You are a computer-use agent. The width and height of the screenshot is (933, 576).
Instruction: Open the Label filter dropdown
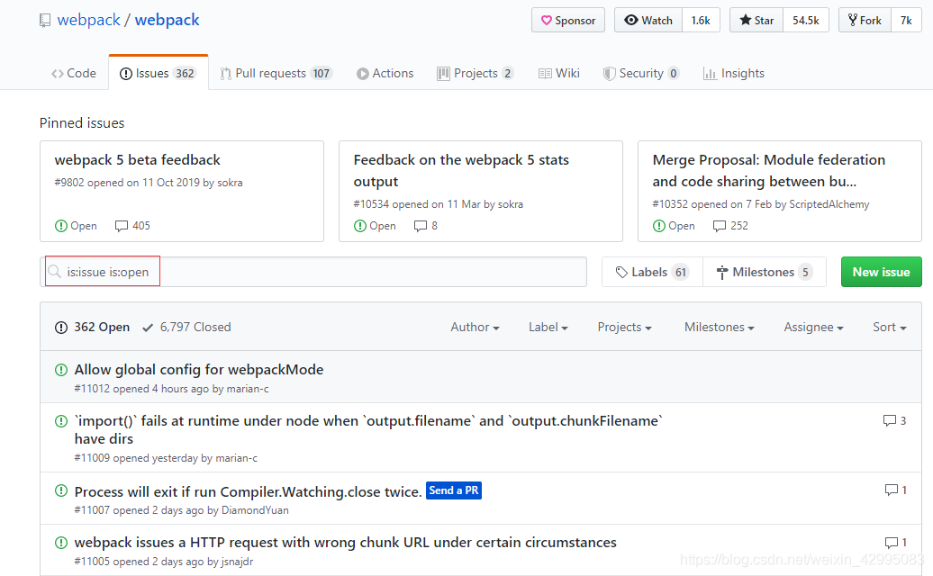tap(548, 327)
